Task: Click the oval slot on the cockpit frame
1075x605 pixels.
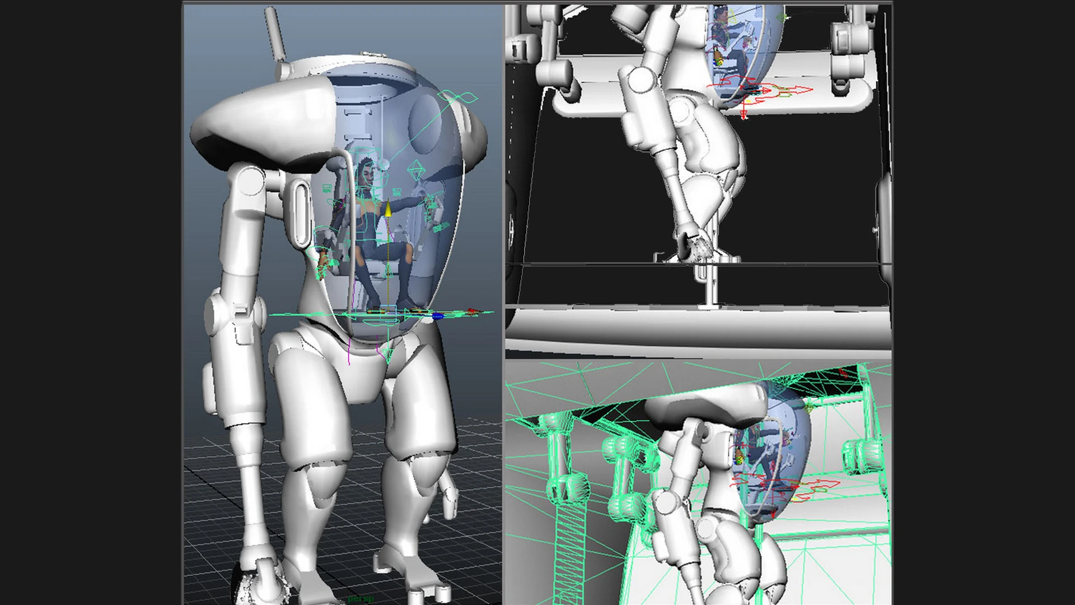Action: [x=301, y=213]
